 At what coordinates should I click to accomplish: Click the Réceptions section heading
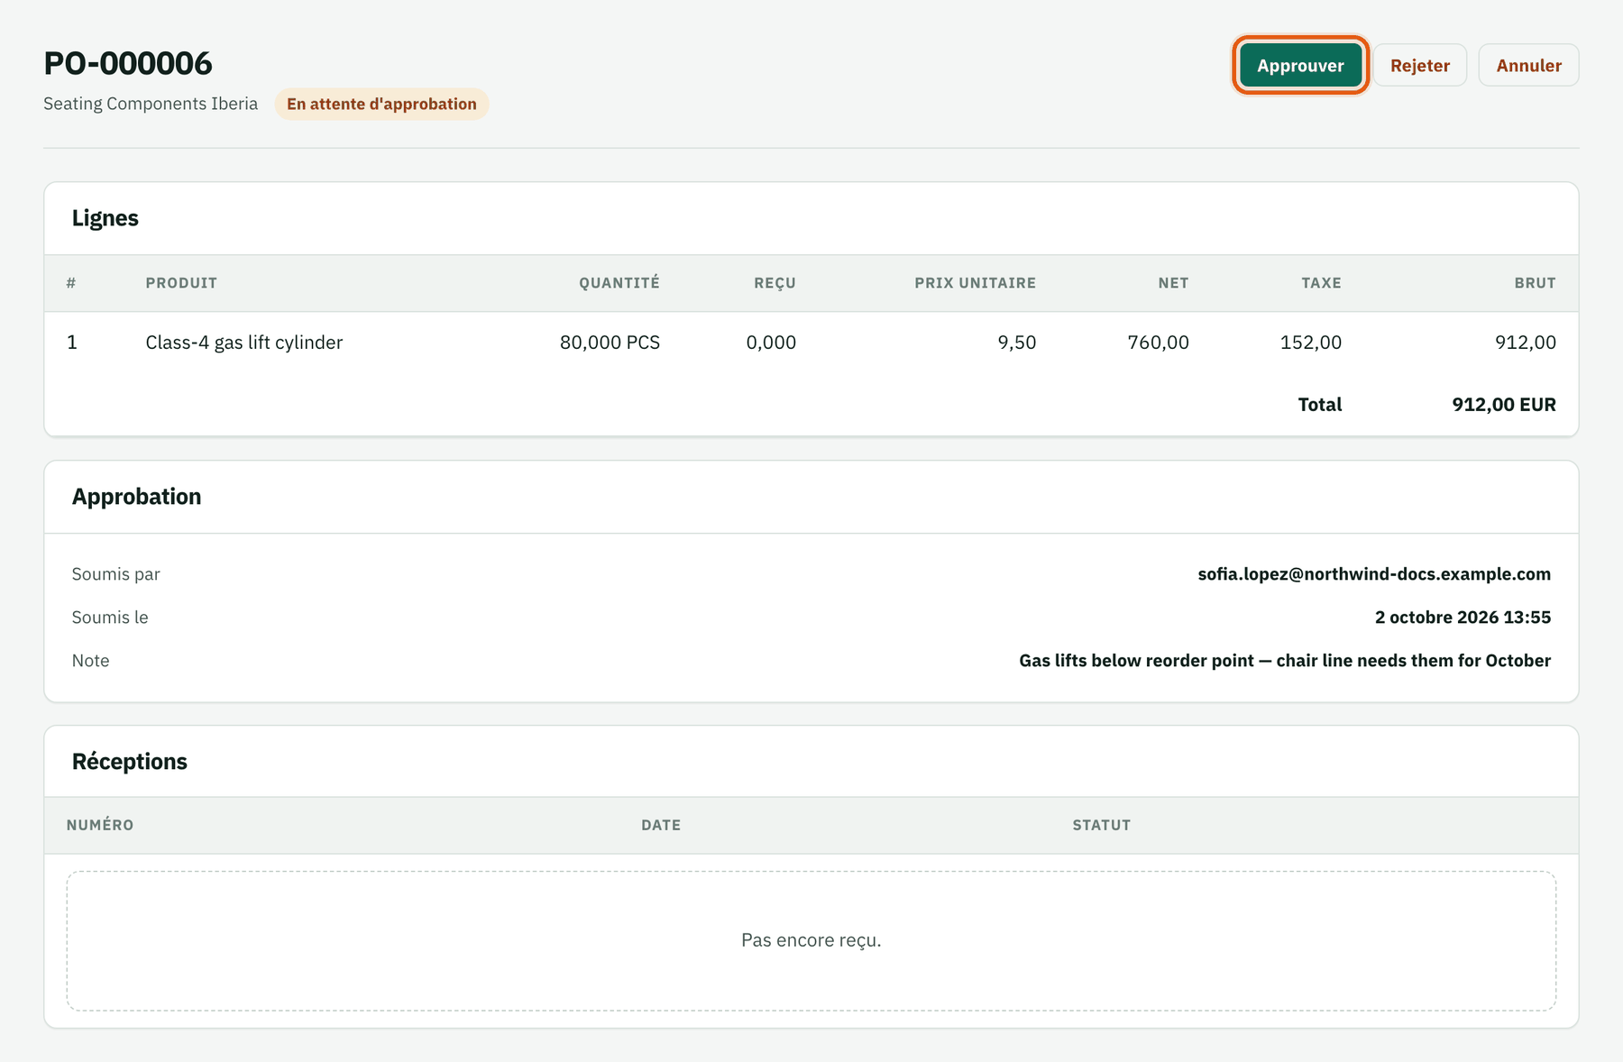point(130,762)
